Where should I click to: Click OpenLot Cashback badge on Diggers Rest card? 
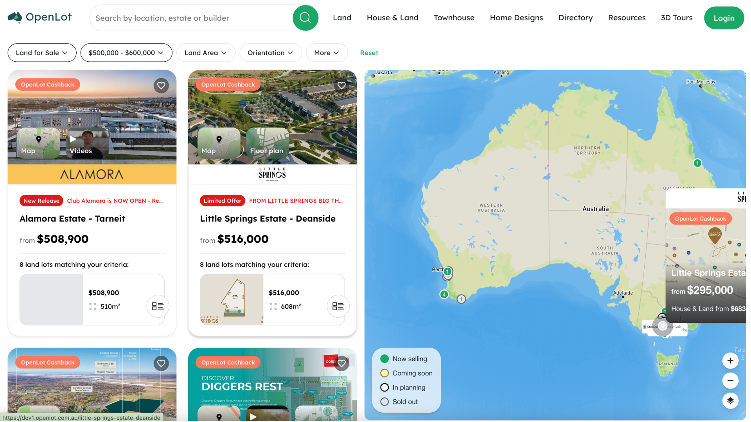tap(228, 362)
